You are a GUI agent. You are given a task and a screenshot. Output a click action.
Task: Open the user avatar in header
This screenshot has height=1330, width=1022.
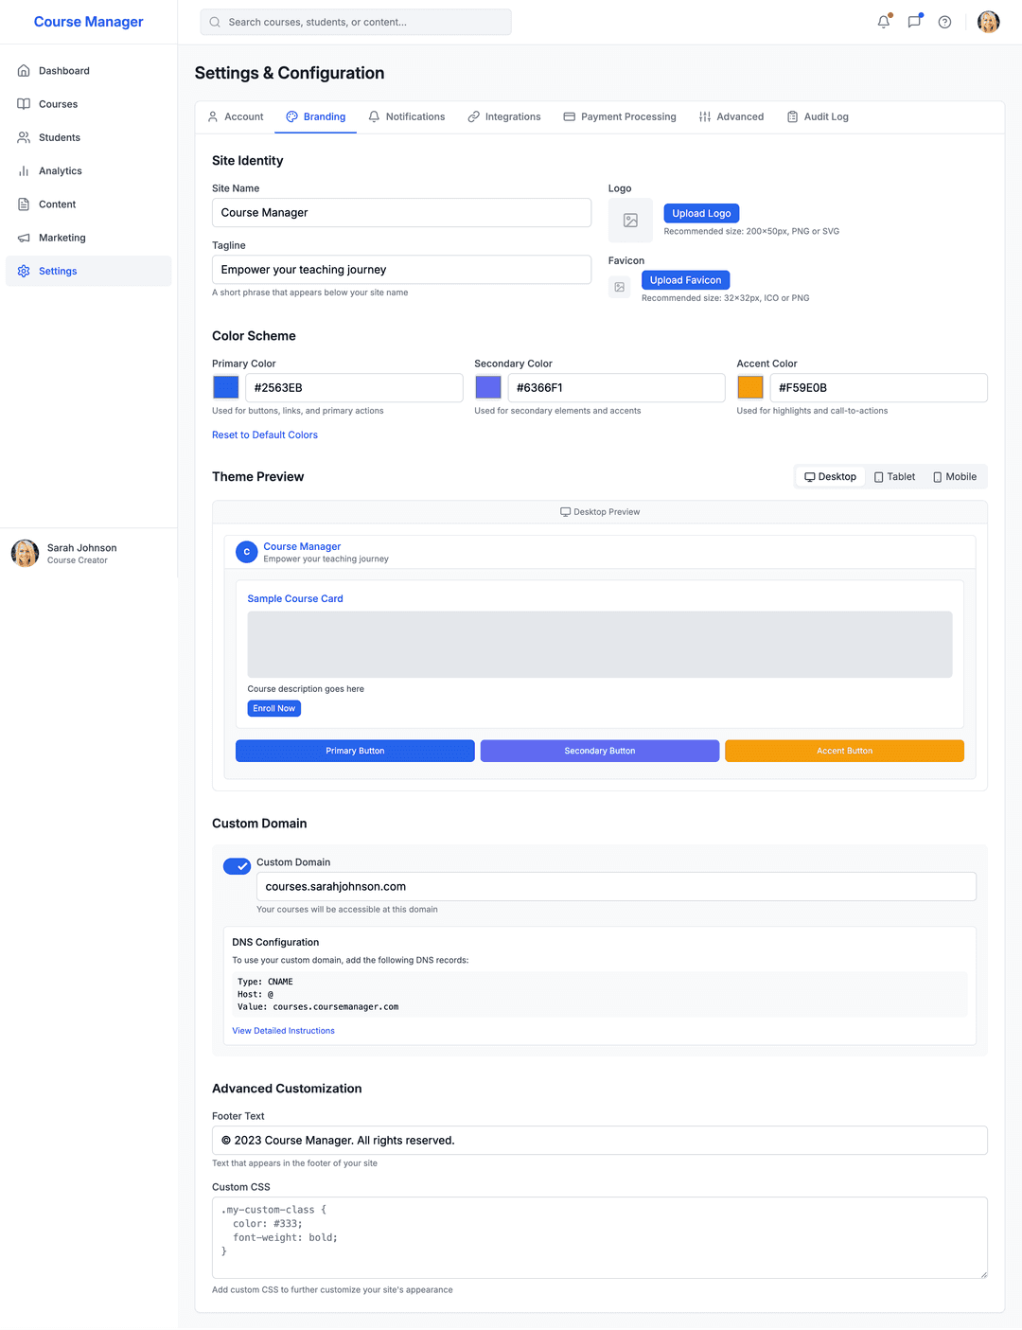pos(988,22)
